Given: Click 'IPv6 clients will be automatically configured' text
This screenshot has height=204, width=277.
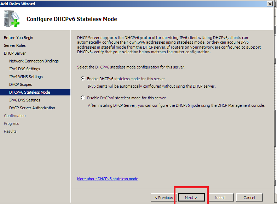Looking at the screenshot, I should (152, 86).
